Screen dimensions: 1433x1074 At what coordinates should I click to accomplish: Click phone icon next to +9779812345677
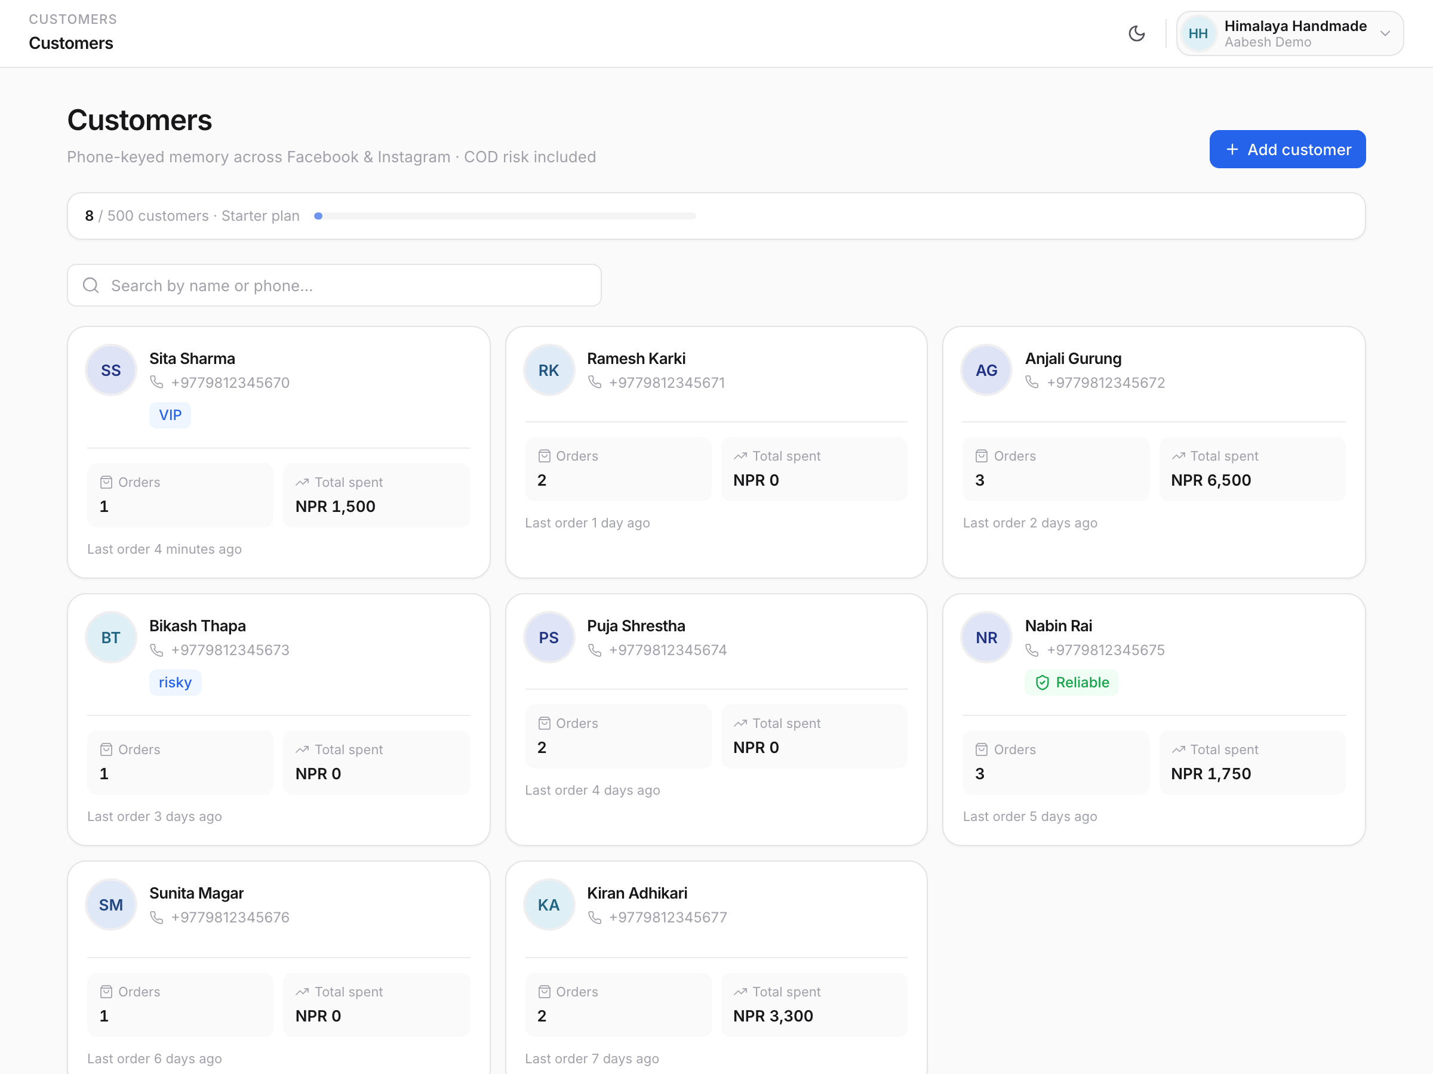tap(595, 917)
